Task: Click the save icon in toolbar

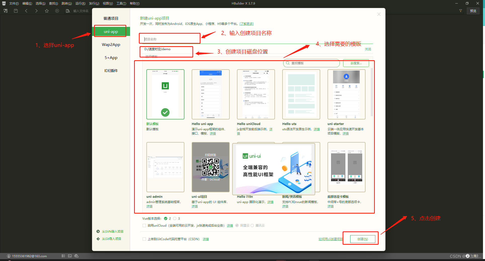Action: [16, 11]
